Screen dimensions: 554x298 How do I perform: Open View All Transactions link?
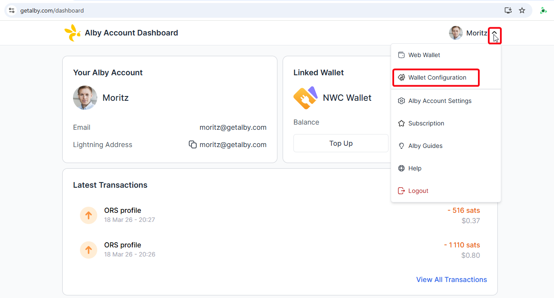[451, 279]
